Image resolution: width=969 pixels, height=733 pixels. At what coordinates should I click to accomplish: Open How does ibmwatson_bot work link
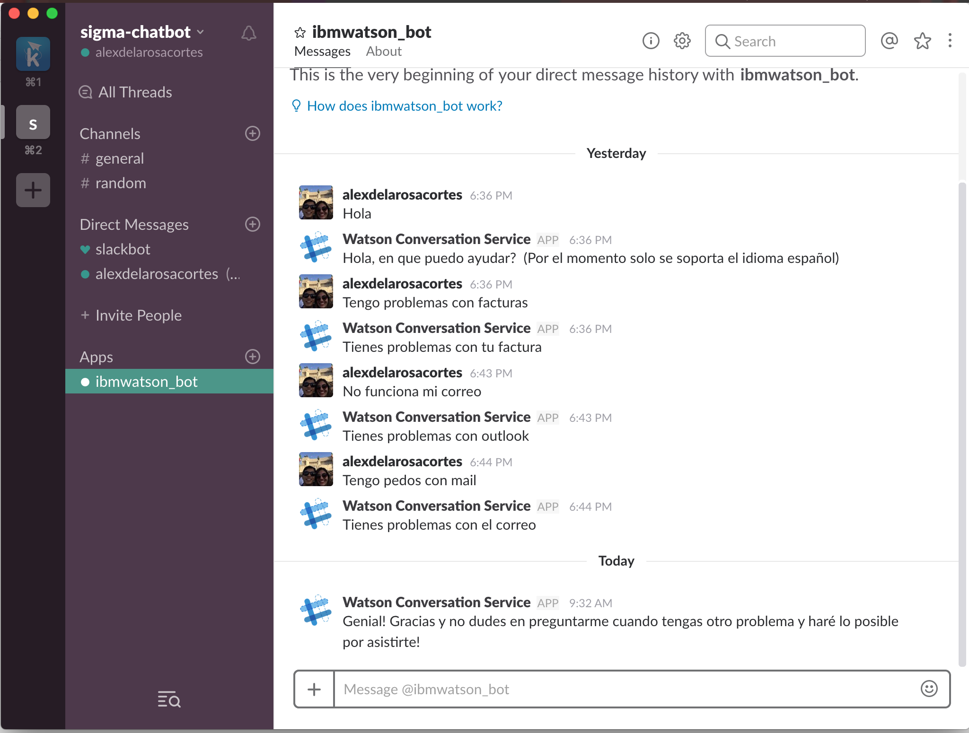click(404, 106)
